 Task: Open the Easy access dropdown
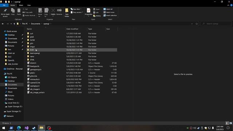click(77, 12)
